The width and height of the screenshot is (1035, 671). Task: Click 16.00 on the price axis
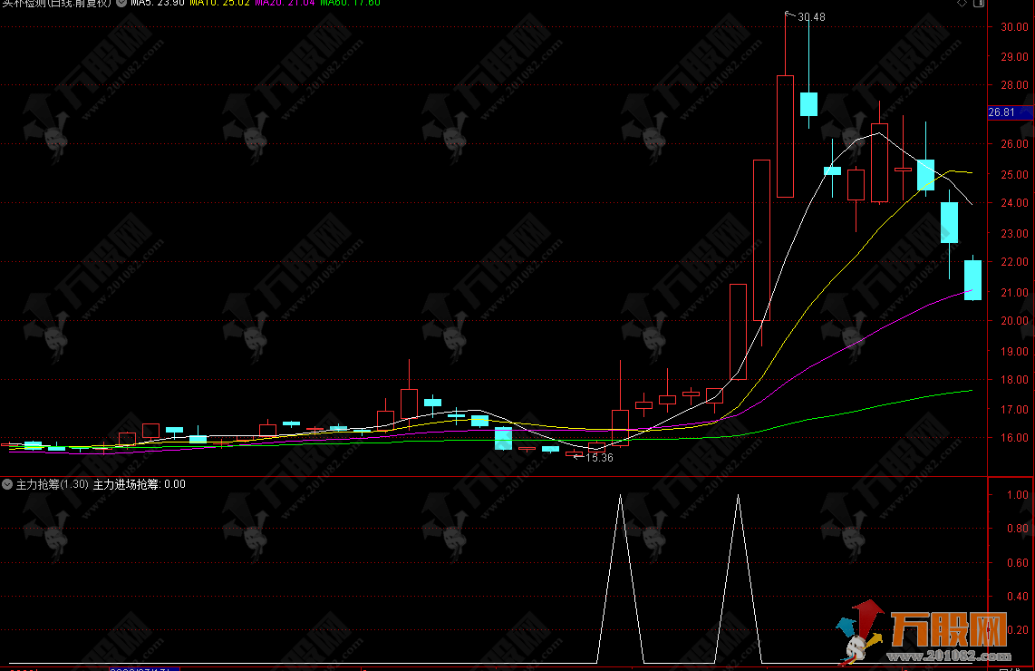1014,438
